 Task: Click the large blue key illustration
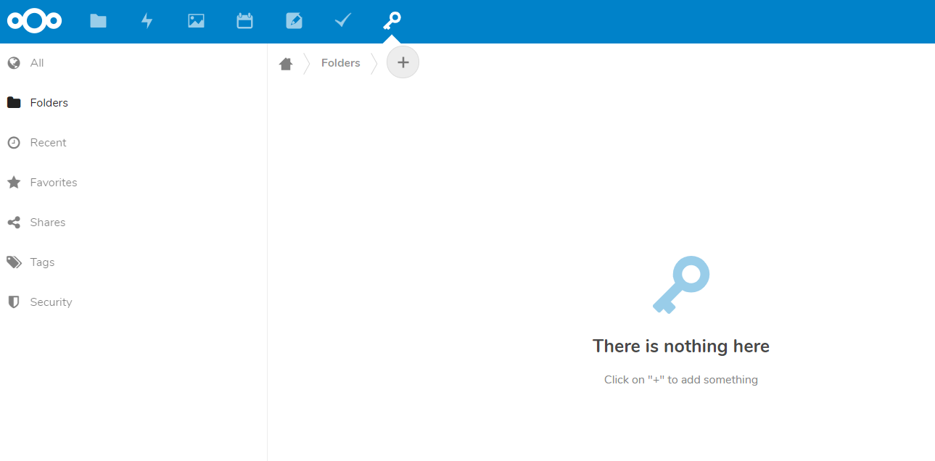coord(681,285)
